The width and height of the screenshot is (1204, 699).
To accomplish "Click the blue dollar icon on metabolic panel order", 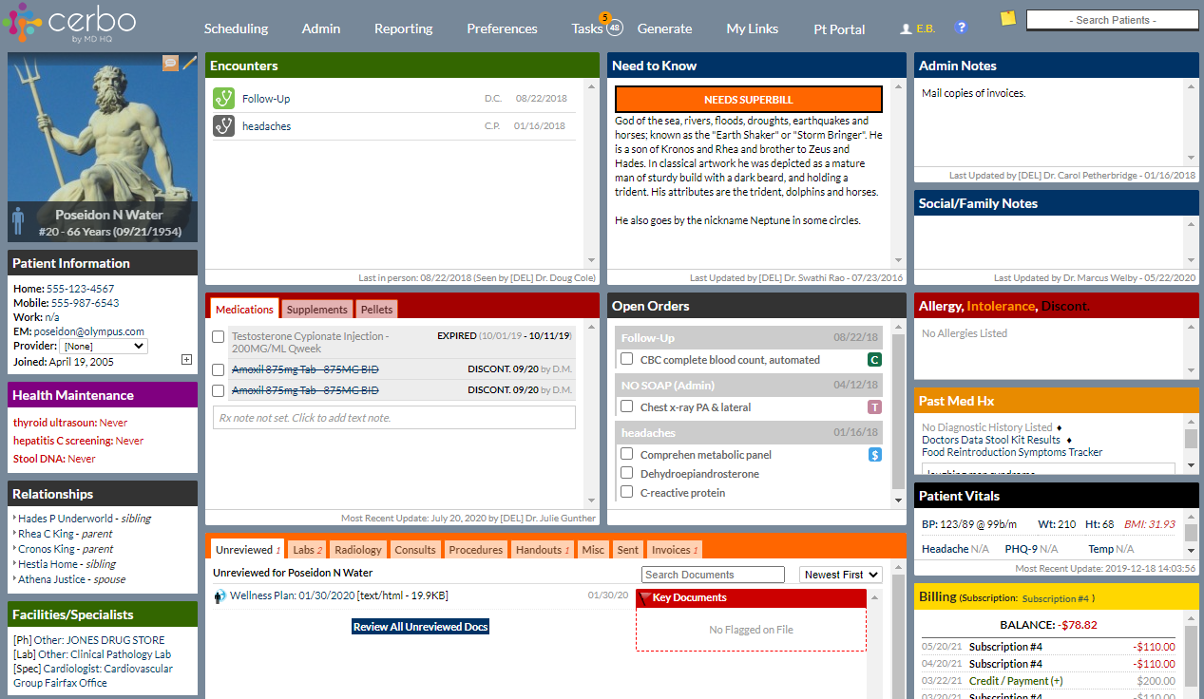I will click(875, 454).
